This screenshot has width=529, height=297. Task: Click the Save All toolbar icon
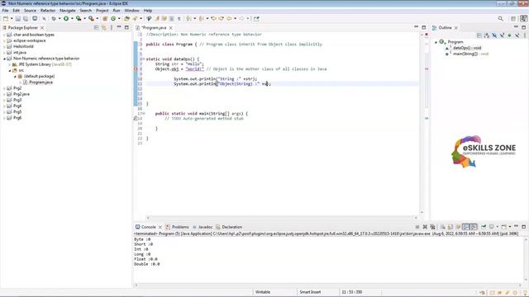pos(26,19)
